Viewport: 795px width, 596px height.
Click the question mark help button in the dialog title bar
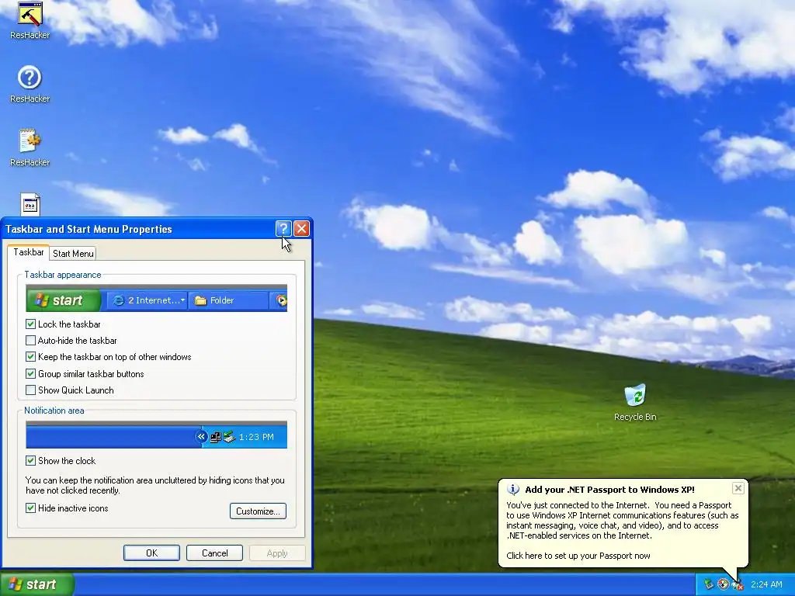click(x=283, y=229)
